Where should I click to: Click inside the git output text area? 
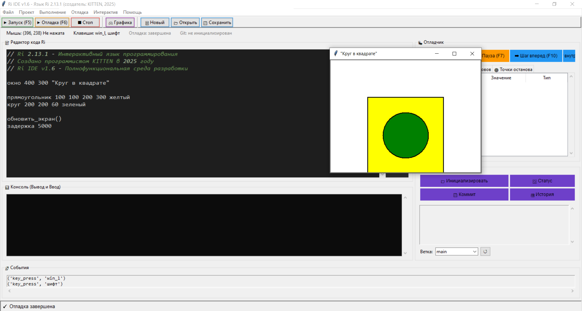click(494, 225)
